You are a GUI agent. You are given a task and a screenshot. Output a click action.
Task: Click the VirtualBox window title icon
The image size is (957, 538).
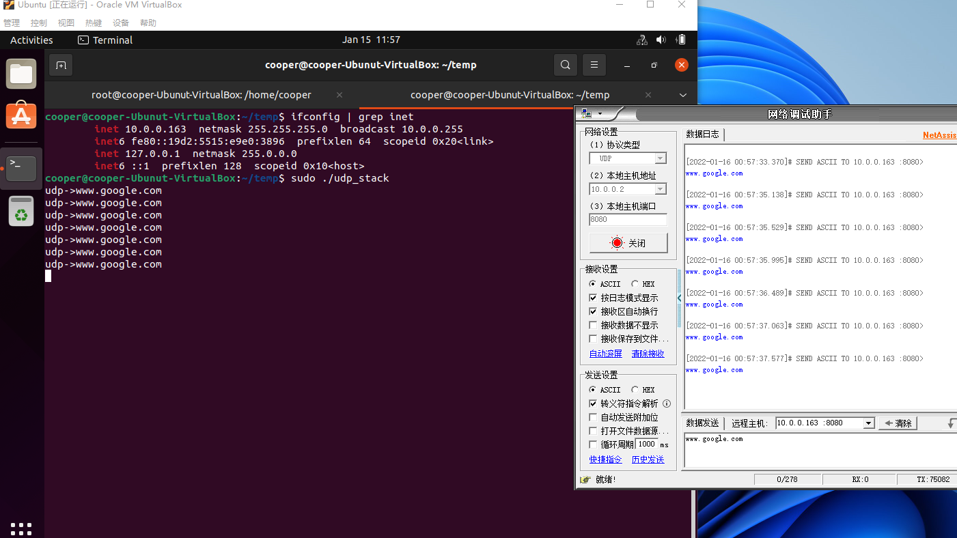[x=8, y=5]
